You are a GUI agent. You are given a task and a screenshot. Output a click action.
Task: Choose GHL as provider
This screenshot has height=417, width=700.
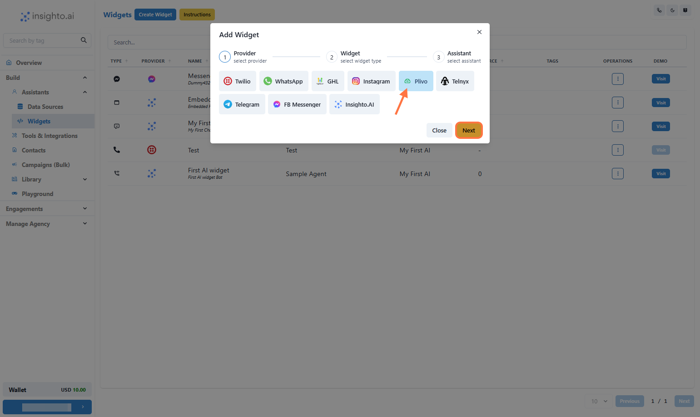click(328, 81)
